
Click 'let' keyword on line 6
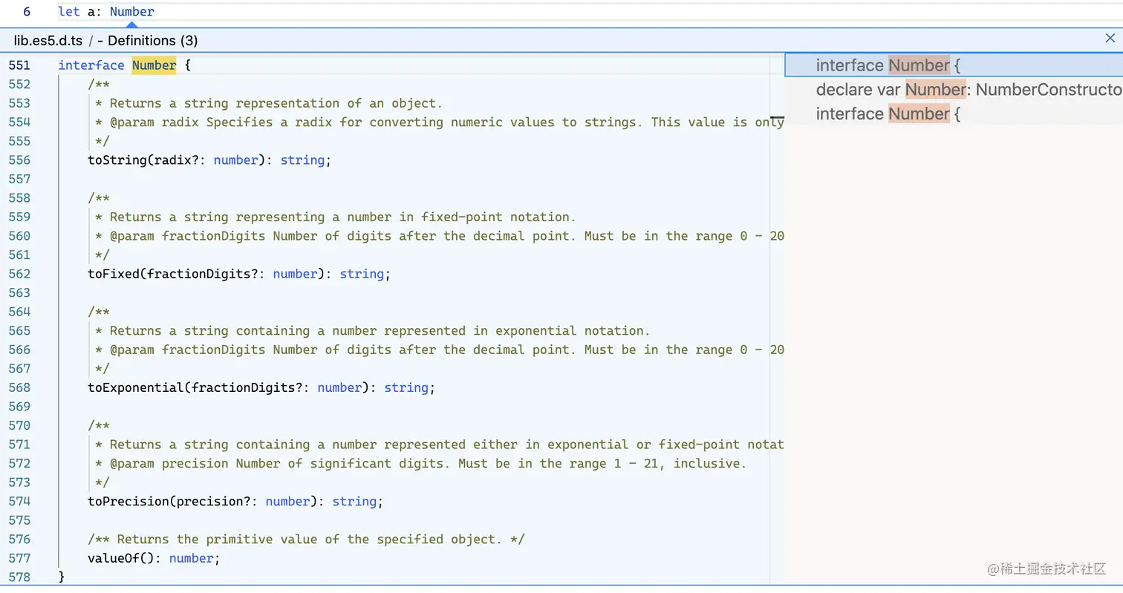(69, 12)
